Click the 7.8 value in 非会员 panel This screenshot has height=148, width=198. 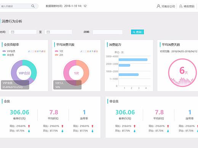point(160,112)
